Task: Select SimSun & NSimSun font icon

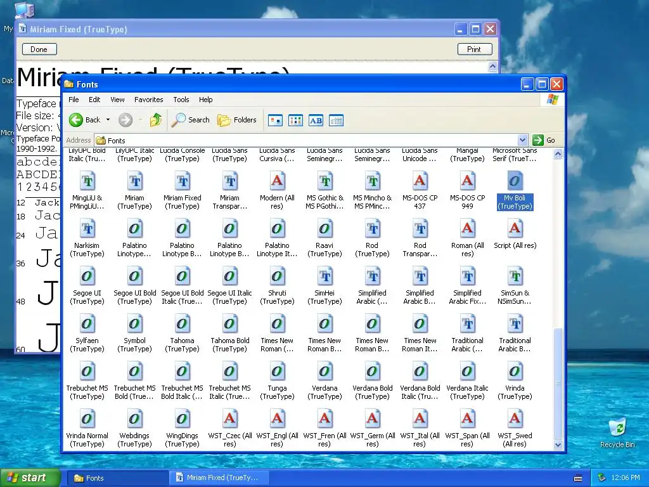Action: [515, 276]
